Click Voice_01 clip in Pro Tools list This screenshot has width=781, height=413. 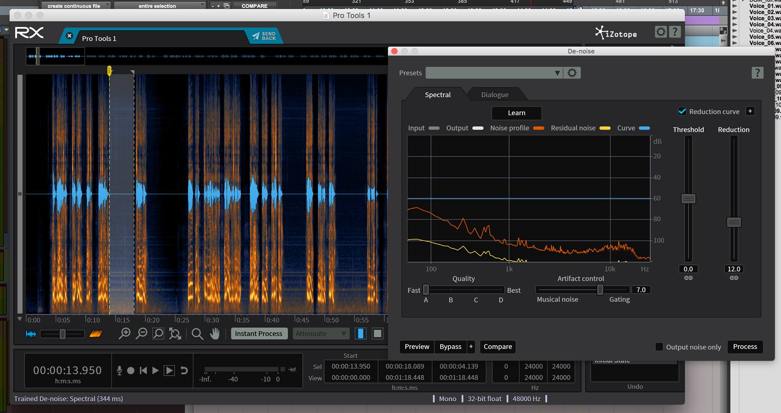[x=765, y=6]
